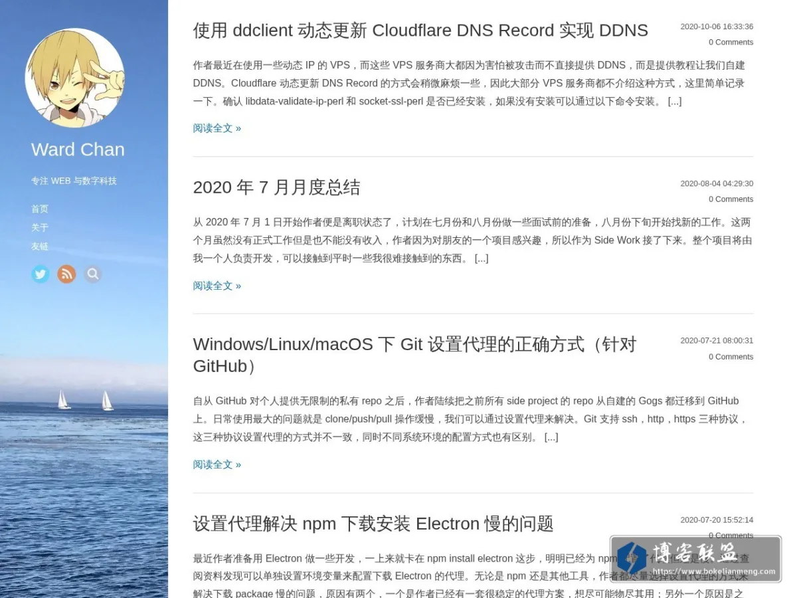797x598 pixels.
Task: Click the 2020-07-21 08:00:31 timestamp
Action: (x=717, y=340)
